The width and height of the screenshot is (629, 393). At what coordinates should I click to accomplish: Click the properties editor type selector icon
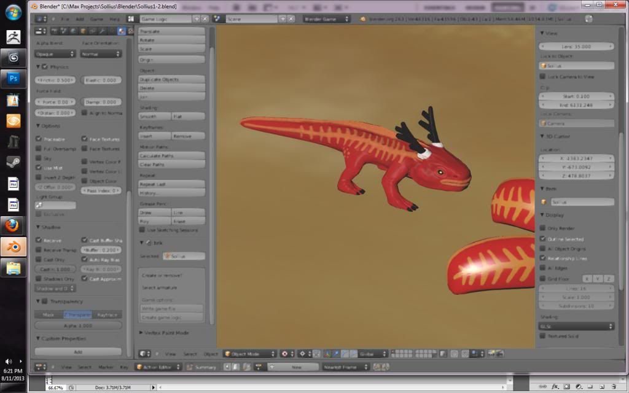(x=41, y=31)
